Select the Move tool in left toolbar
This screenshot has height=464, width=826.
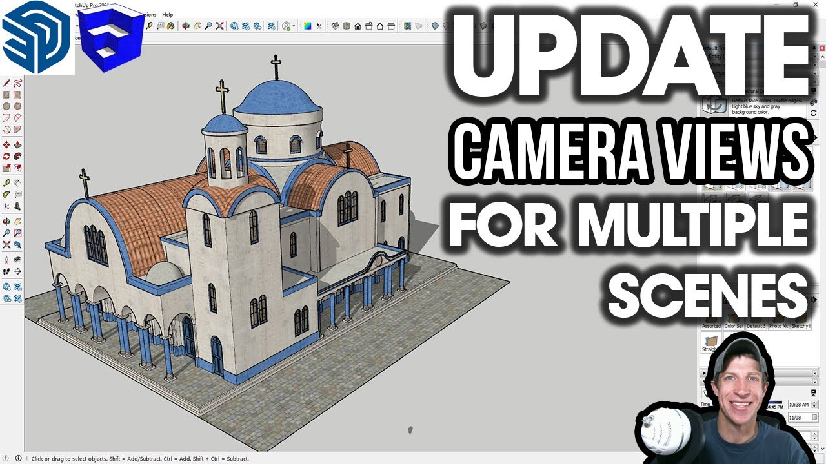[x=6, y=144]
